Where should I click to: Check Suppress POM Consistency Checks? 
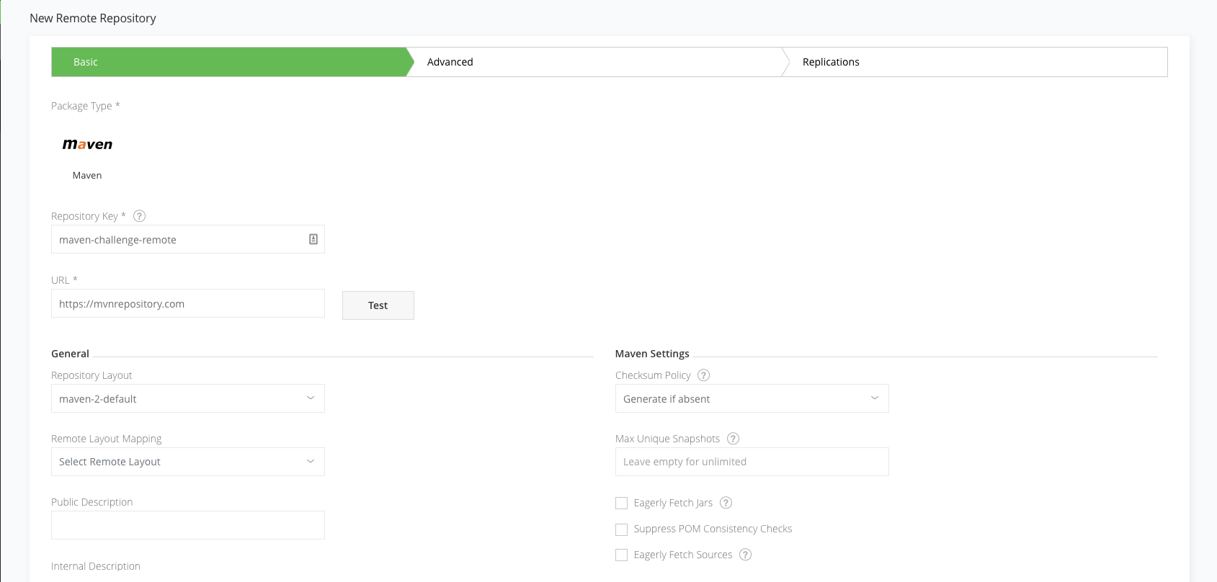point(621,529)
